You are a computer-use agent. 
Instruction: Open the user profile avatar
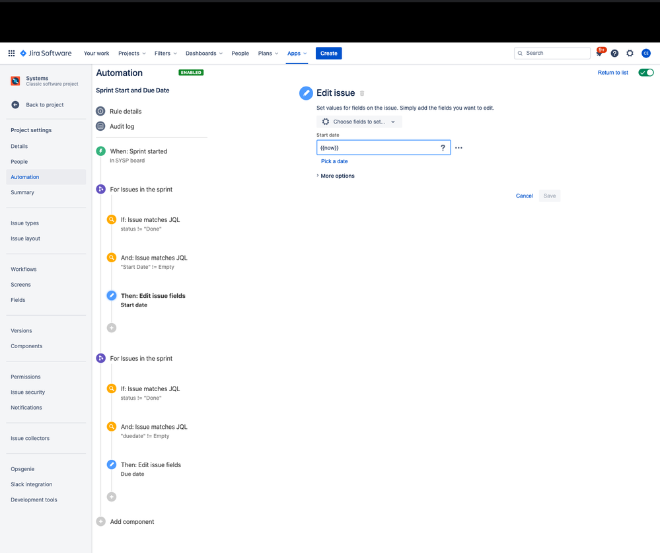[x=645, y=54]
